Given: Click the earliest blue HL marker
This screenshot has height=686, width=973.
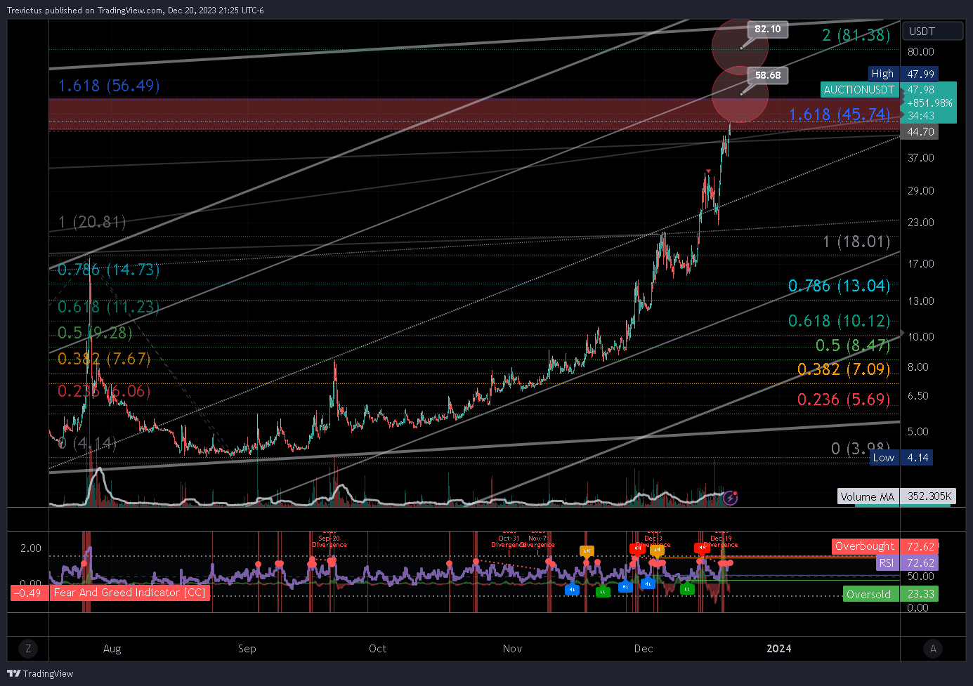Looking at the screenshot, I should tap(573, 590).
